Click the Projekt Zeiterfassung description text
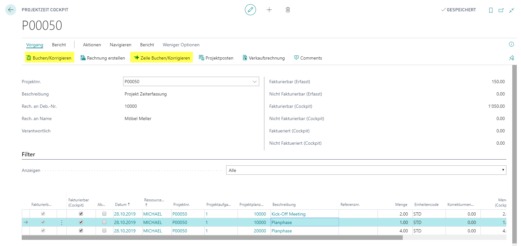The width and height of the screenshot is (521, 246). [x=146, y=94]
